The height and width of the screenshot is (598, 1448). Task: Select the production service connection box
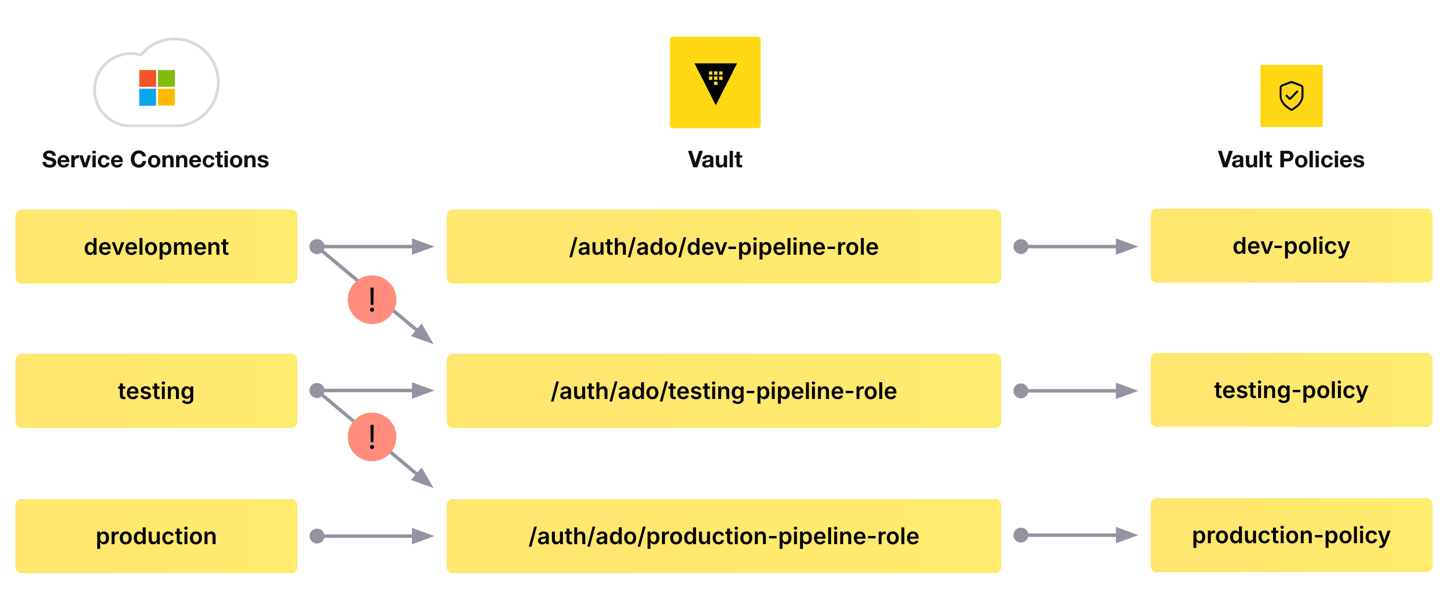click(x=156, y=536)
